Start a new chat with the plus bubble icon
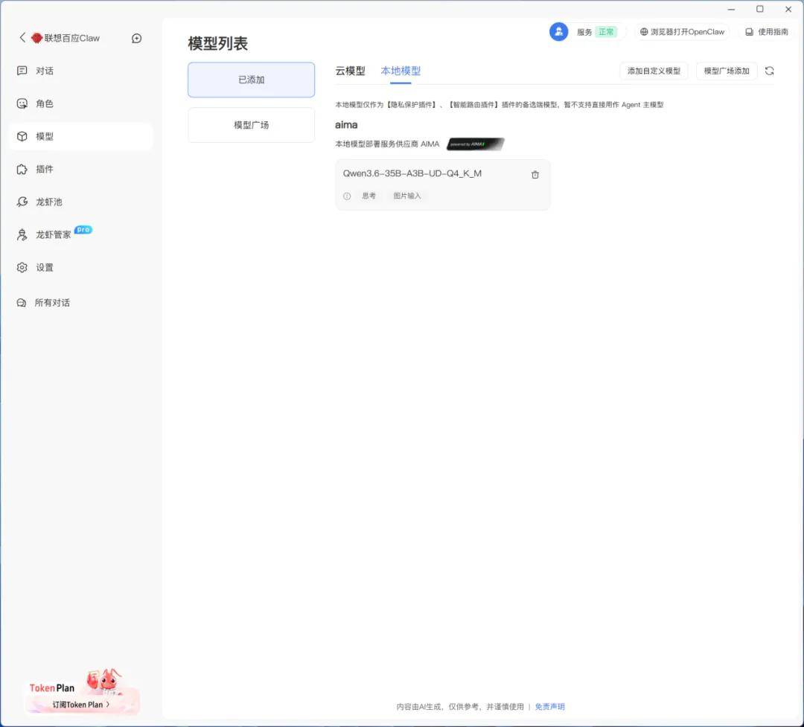The width and height of the screenshot is (804, 727). point(136,39)
